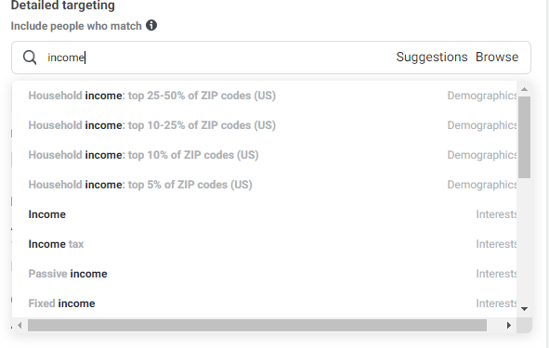
Task: Select the Income tax interest suggestion
Action: pyautogui.click(x=265, y=244)
